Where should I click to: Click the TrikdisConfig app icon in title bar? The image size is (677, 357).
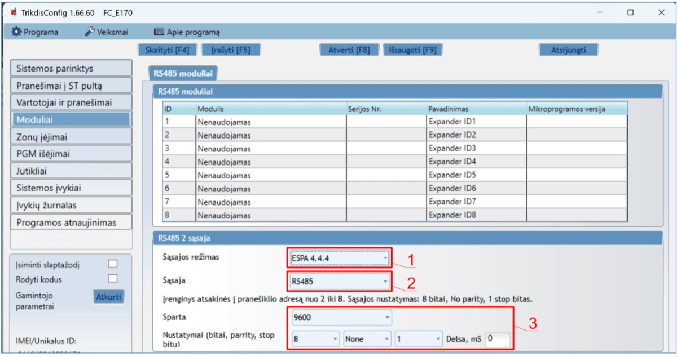click(14, 12)
